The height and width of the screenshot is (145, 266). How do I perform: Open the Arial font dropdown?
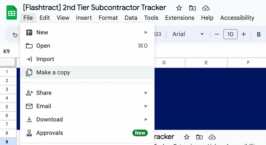(188, 34)
